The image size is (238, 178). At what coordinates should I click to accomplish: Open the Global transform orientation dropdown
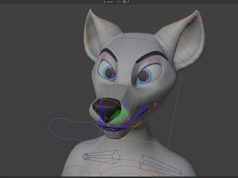[x=110, y=2]
